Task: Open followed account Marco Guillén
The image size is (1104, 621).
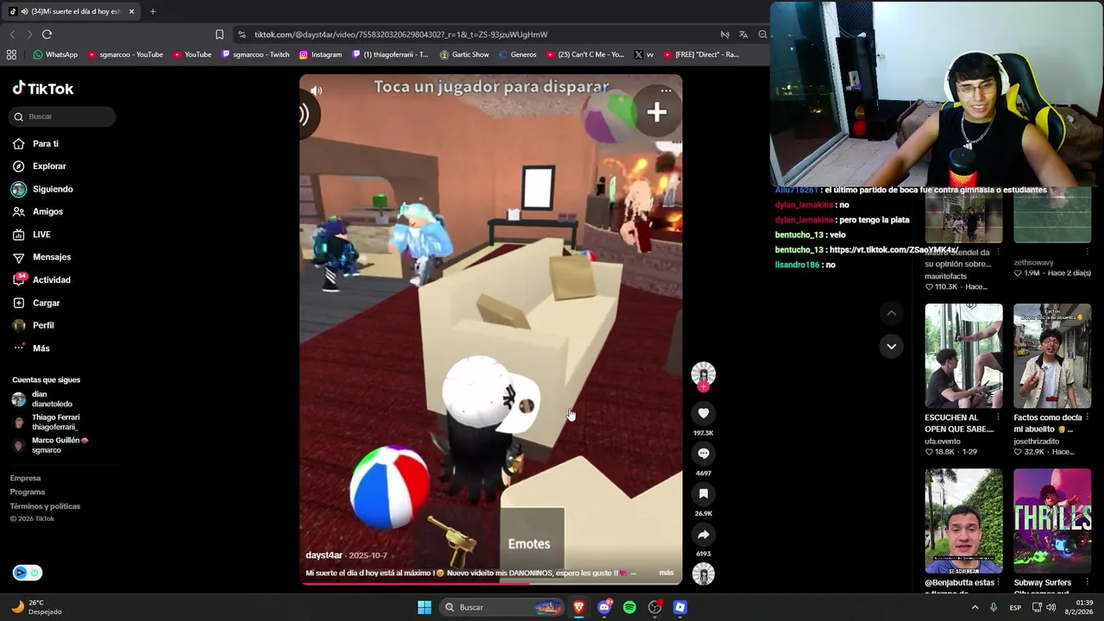Action: pyautogui.click(x=50, y=445)
